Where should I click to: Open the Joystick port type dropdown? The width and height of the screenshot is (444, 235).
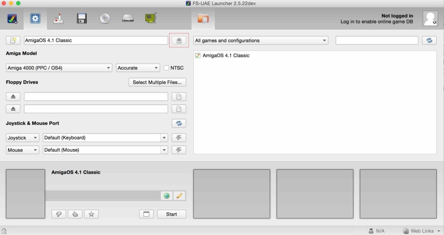[x=23, y=138]
